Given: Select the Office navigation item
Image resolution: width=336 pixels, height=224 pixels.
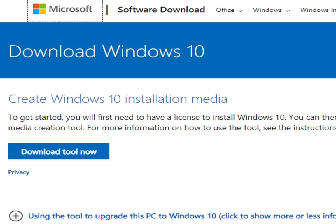Looking at the screenshot, I should point(225,10).
